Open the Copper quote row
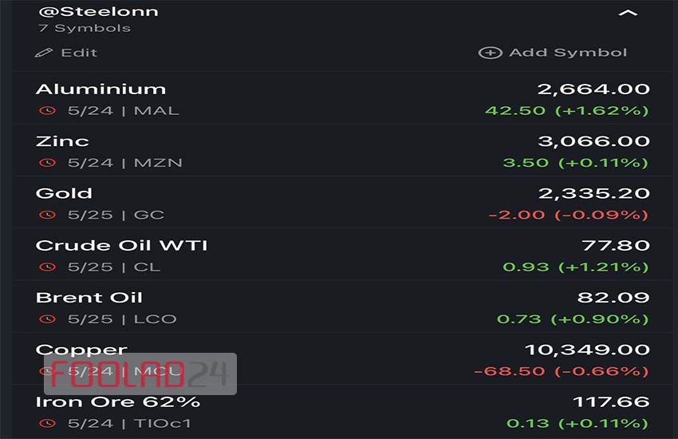Image resolution: width=678 pixels, height=439 pixels. coord(342,359)
